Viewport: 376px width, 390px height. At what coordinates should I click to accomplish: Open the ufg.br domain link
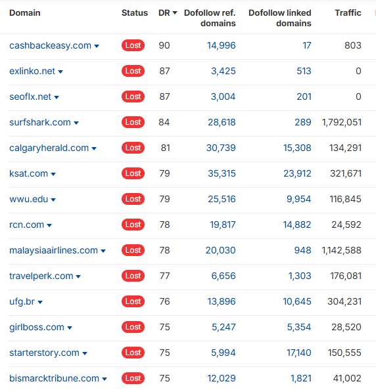(22, 302)
